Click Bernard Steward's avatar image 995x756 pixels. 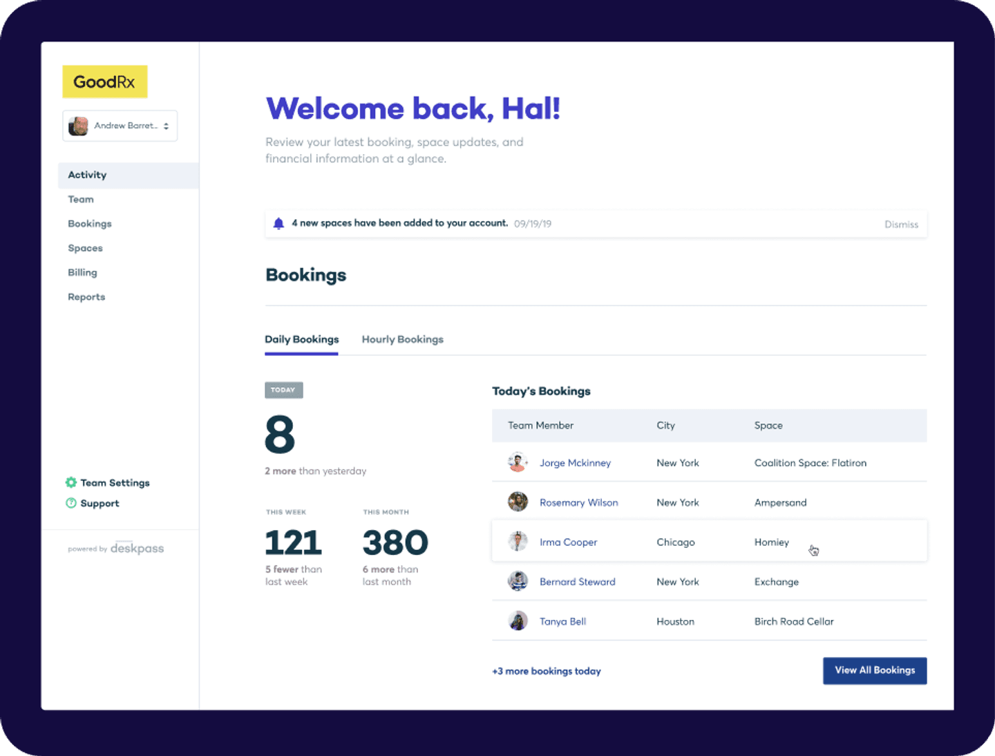coord(518,581)
